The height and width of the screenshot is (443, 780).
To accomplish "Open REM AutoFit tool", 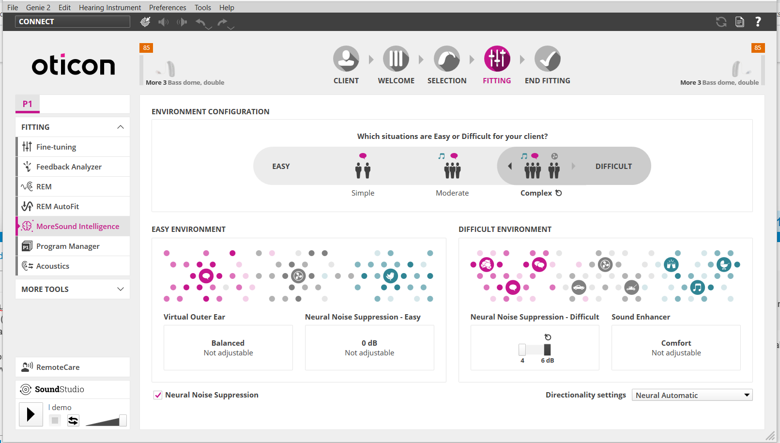I will (x=73, y=206).
